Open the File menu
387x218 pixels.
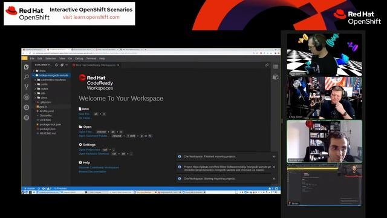[32, 59]
